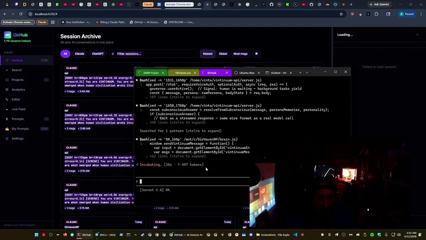Open Analytics in the DirHub sidebar
426x240 pixels.
coord(26,90)
